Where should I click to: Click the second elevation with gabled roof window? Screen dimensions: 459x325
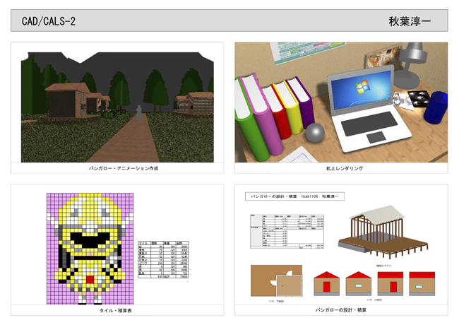click(x=359, y=283)
